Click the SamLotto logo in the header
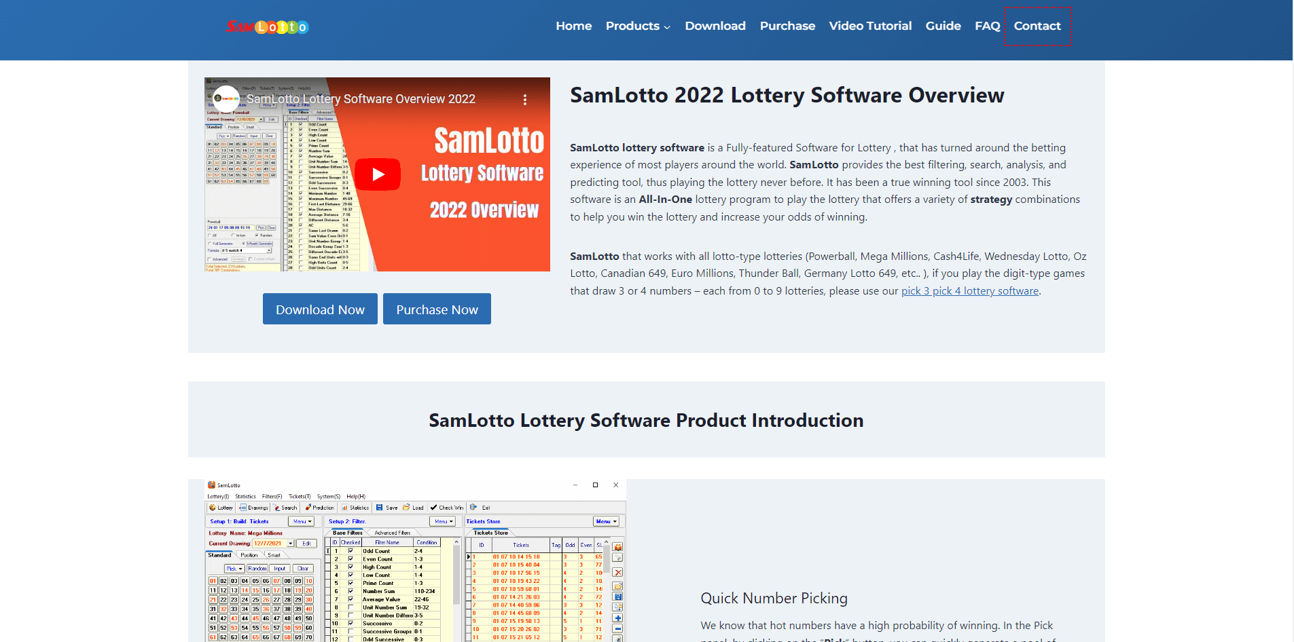The height and width of the screenshot is (642, 1294). coord(267,26)
